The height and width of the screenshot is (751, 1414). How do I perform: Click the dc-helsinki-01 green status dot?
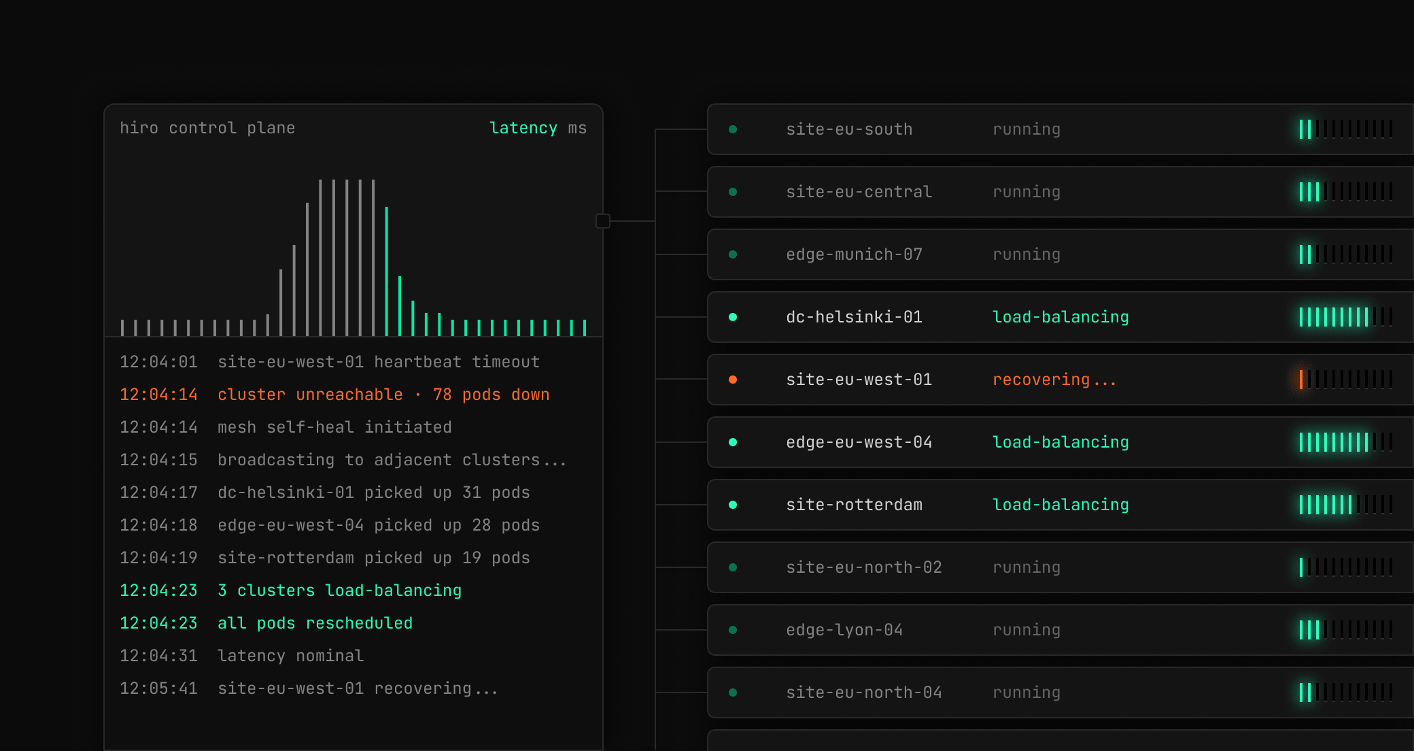point(733,317)
